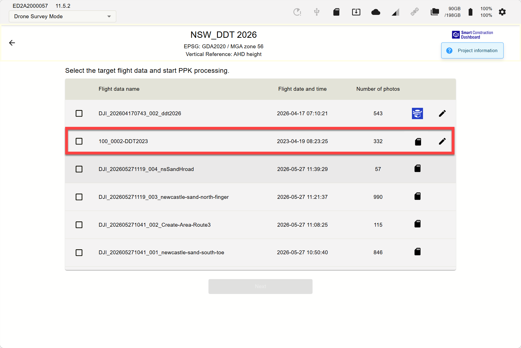Click the USB connection icon
Image resolution: width=521 pixels, height=348 pixels.
pyautogui.click(x=317, y=12)
